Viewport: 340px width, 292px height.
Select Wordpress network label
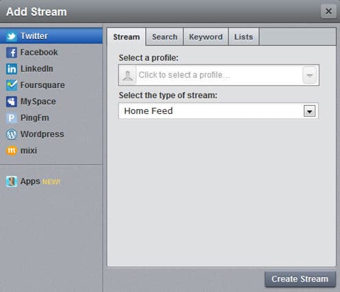pyautogui.click(x=42, y=134)
